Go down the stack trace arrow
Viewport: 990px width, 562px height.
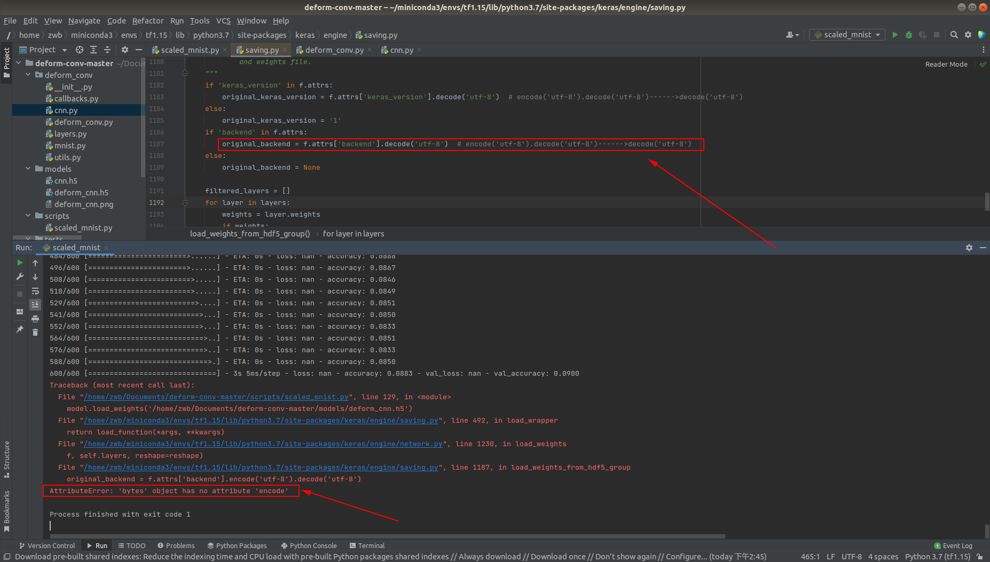click(35, 277)
